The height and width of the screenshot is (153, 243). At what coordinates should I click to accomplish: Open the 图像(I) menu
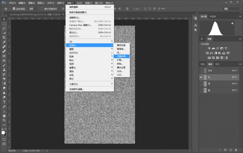point(31,3)
